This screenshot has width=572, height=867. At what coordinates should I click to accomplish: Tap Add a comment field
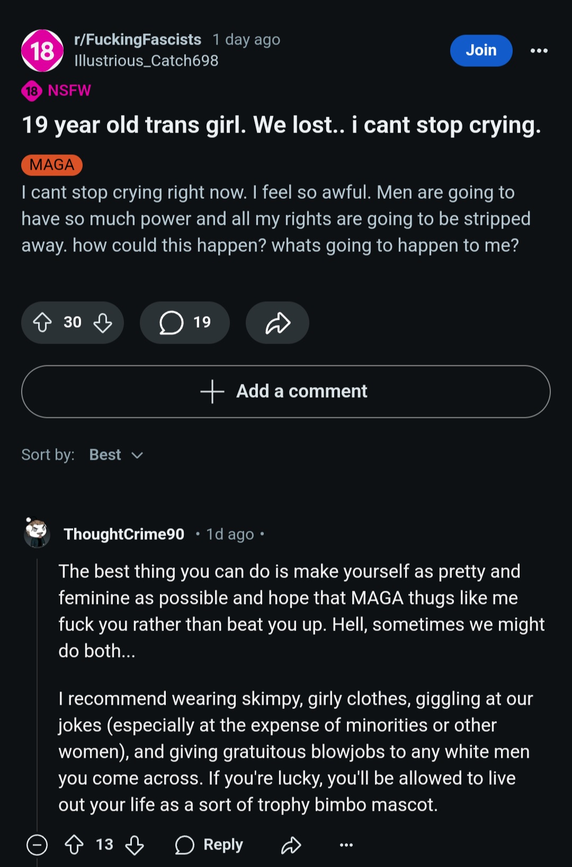point(286,391)
